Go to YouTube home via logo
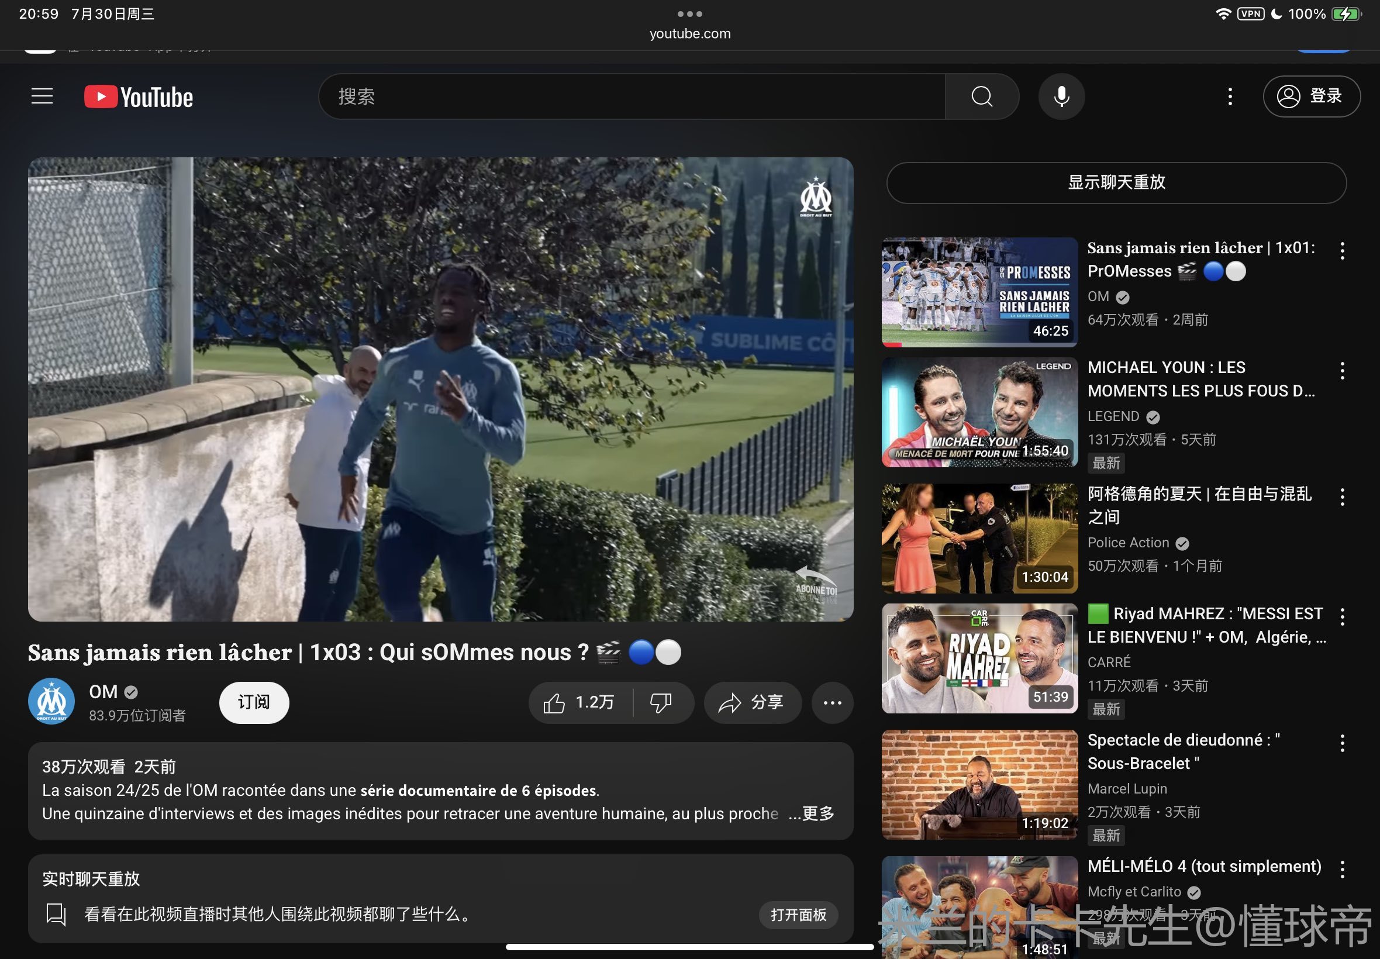Screen dimensions: 1380x959 point(139,96)
